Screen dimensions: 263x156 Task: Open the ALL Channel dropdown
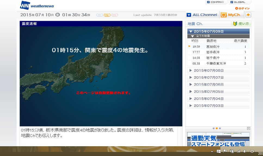tap(202, 15)
